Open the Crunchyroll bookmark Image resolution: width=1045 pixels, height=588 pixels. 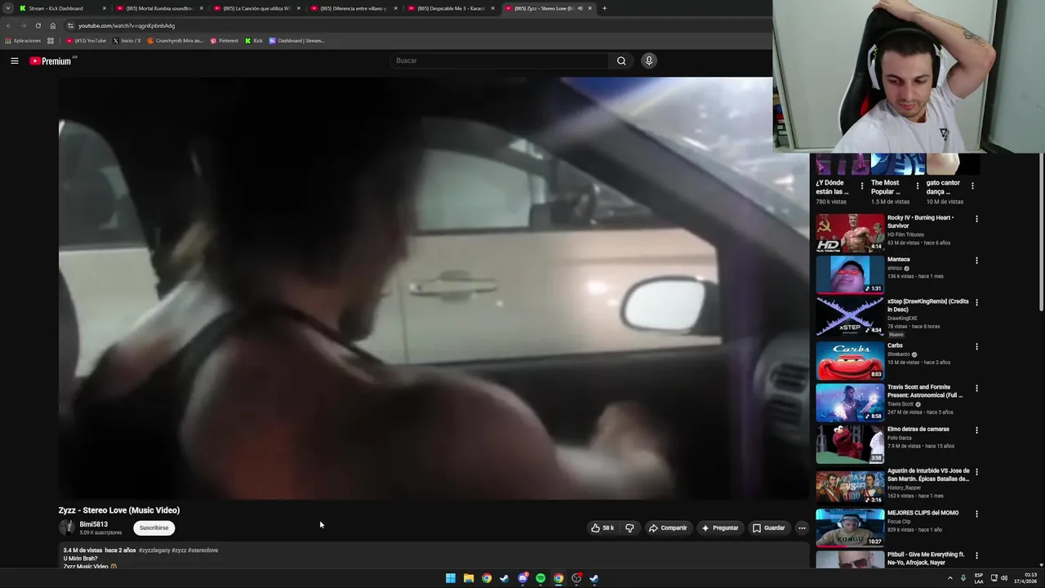point(176,41)
